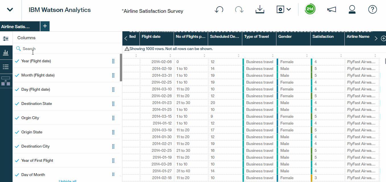Toggle Destination State column checkmark

coord(17,104)
